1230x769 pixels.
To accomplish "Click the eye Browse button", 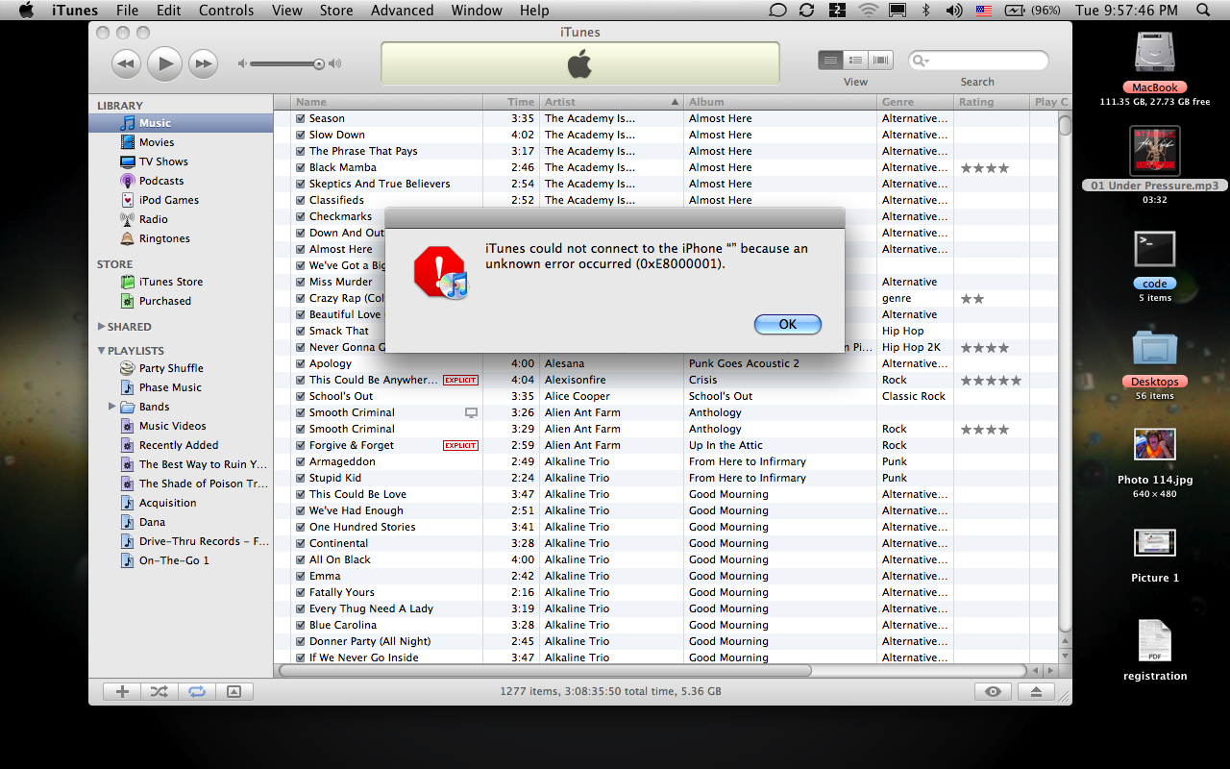I will coord(994,691).
